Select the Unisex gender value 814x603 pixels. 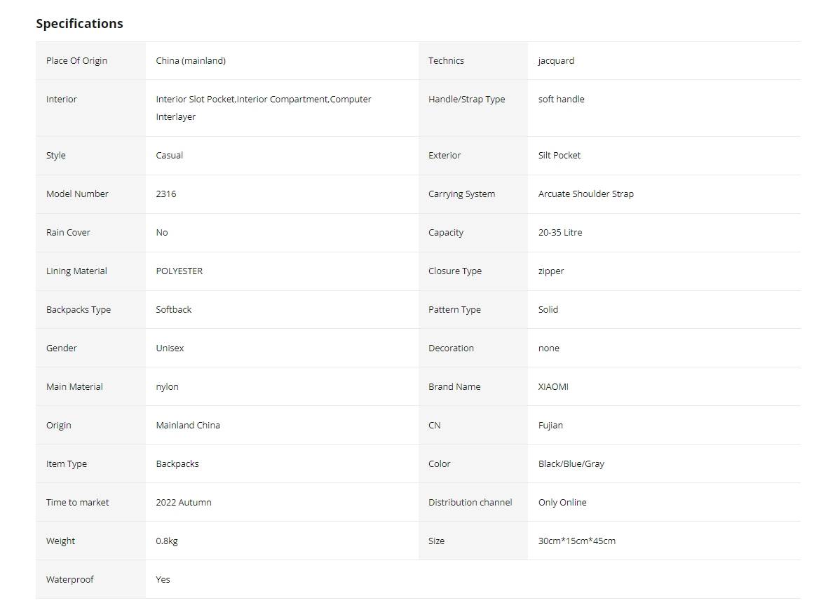click(170, 348)
